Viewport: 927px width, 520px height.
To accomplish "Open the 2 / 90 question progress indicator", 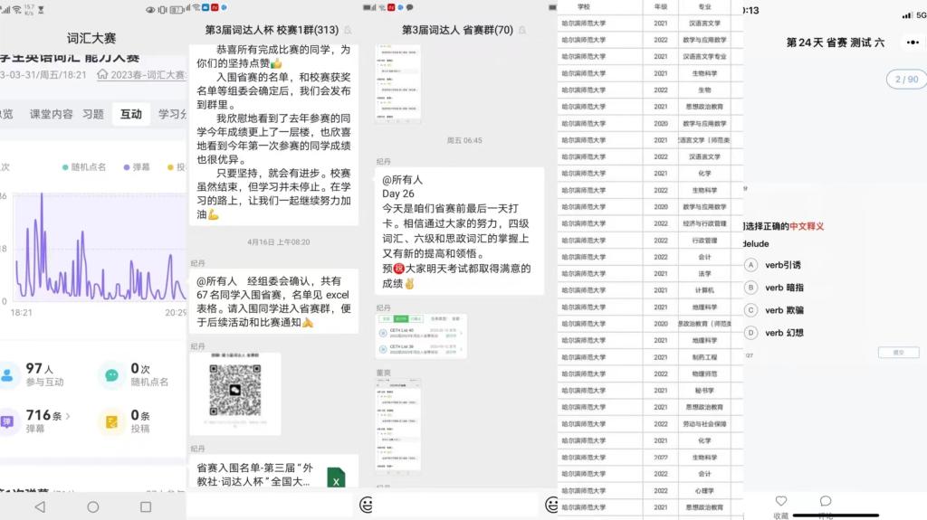I will click(905, 80).
